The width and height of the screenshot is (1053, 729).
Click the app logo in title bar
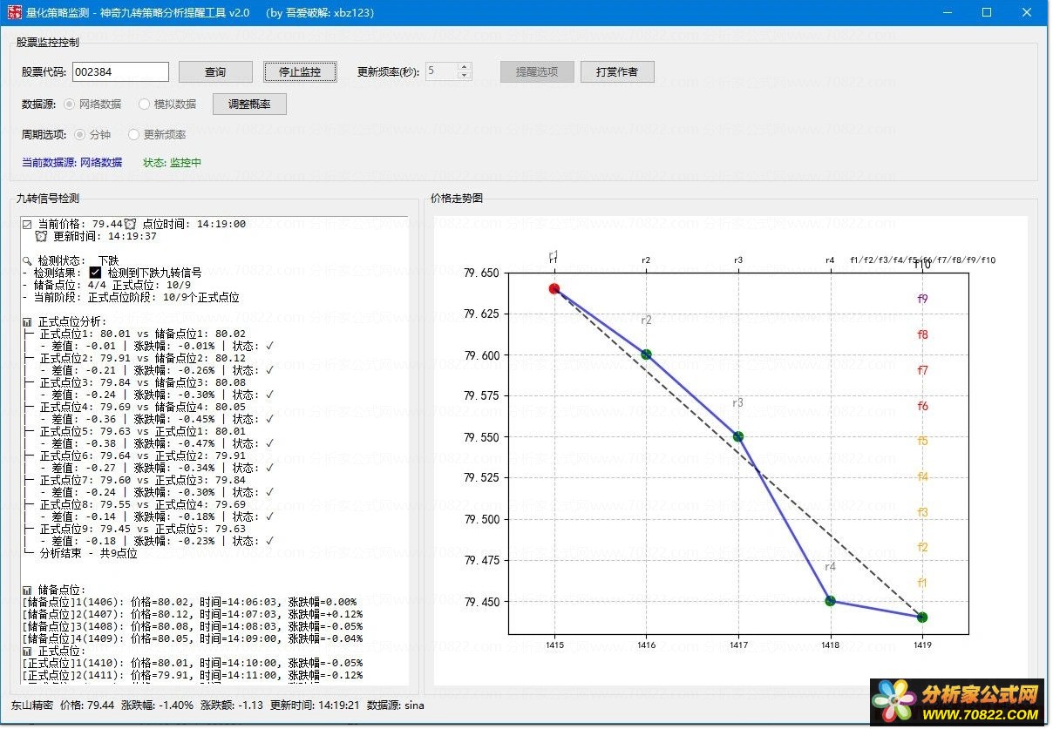click(14, 12)
